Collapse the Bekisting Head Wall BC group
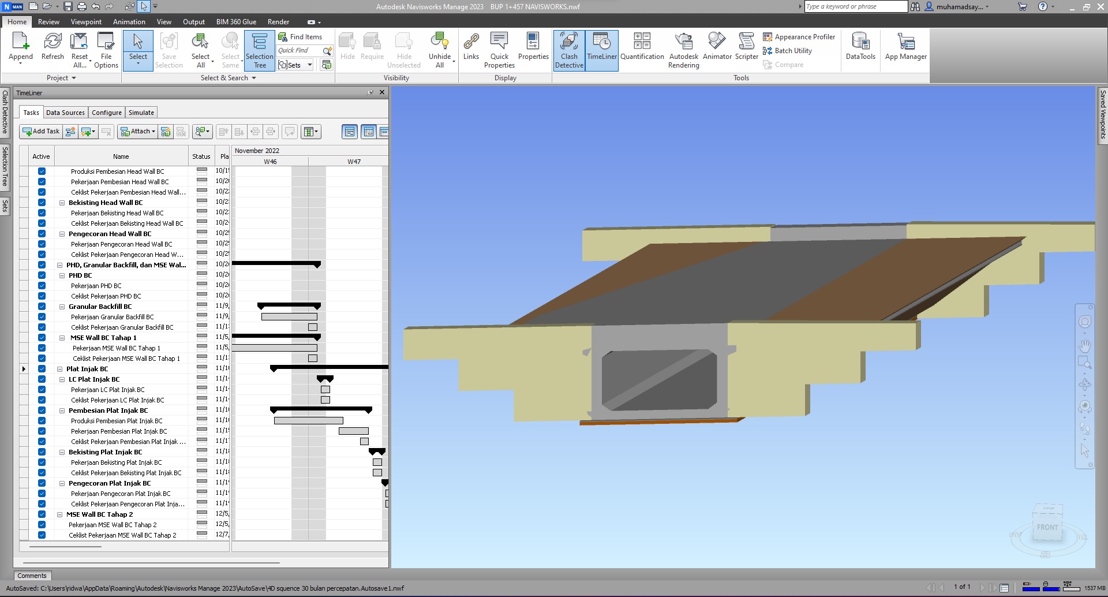 pos(62,203)
